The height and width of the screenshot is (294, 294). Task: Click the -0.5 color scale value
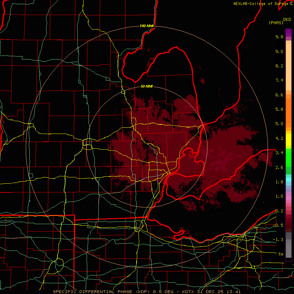(x=278, y=225)
